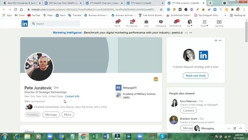Viewport: 248px width, 140px height.
Task: Open Reading list
Action: tap(238, 15)
